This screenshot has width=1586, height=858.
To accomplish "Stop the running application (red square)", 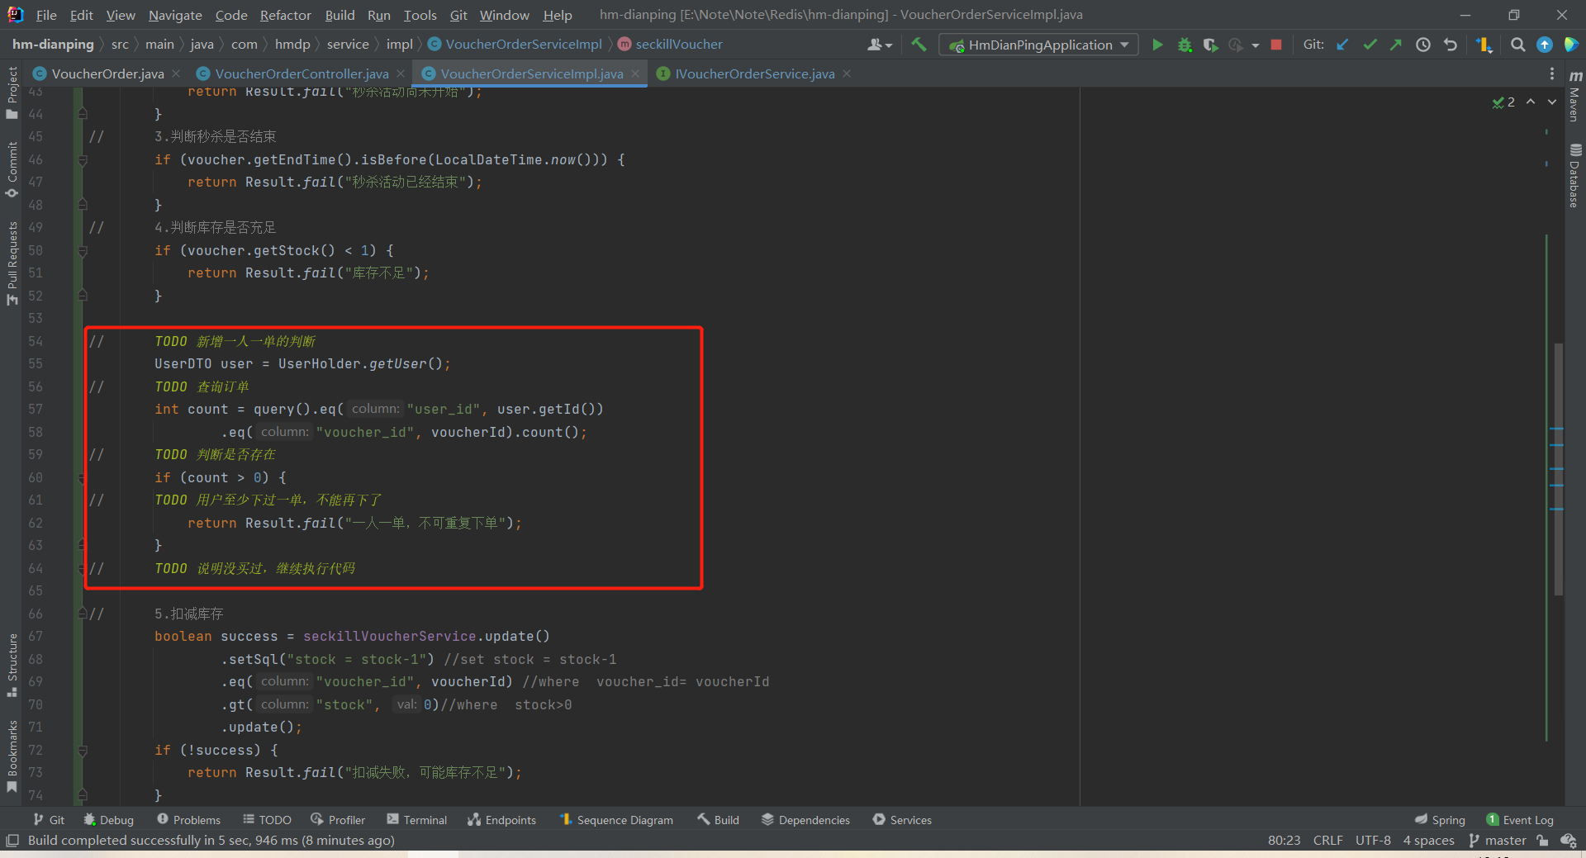I will 1276,45.
